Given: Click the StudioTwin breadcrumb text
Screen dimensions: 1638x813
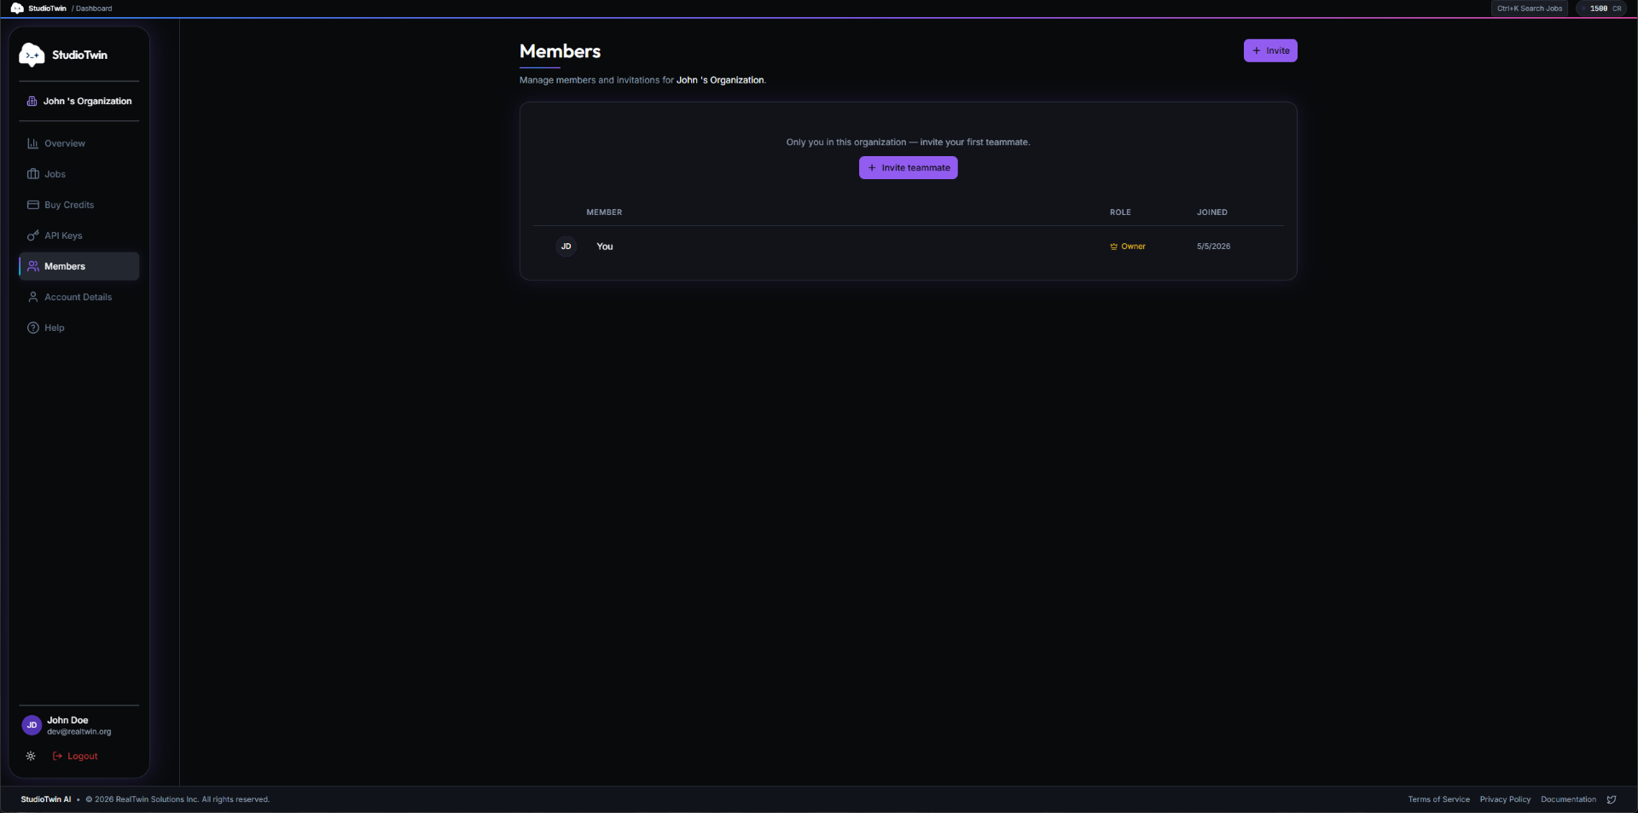Looking at the screenshot, I should pyautogui.click(x=47, y=9).
